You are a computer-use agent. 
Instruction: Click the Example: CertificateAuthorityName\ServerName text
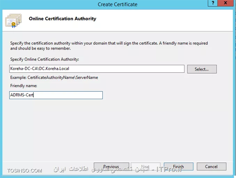pyautogui.click(x=54, y=78)
